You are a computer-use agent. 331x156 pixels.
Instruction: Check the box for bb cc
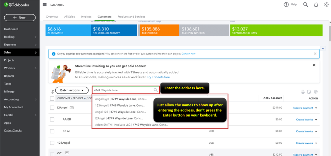click(52, 131)
